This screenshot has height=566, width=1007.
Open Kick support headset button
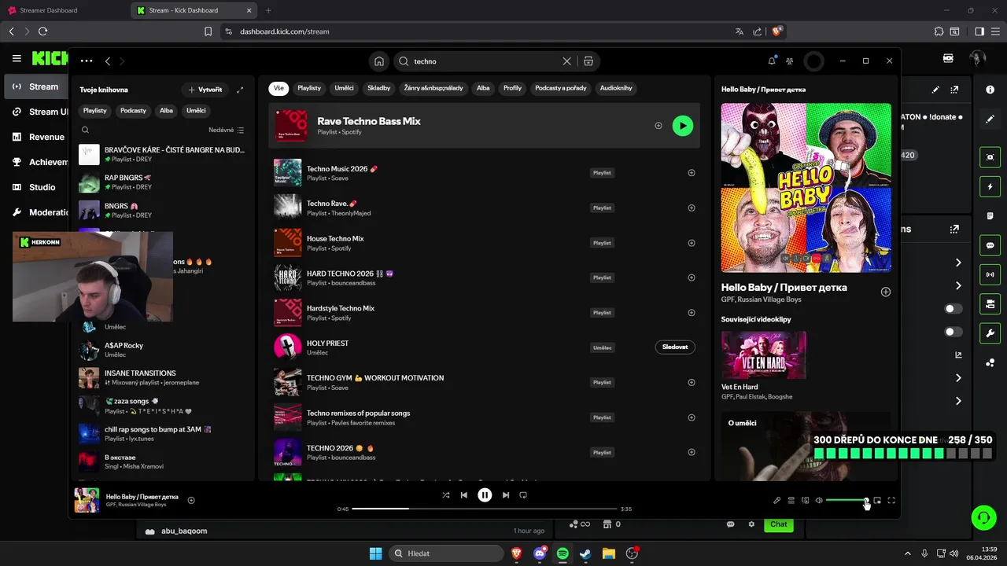pos(983,517)
